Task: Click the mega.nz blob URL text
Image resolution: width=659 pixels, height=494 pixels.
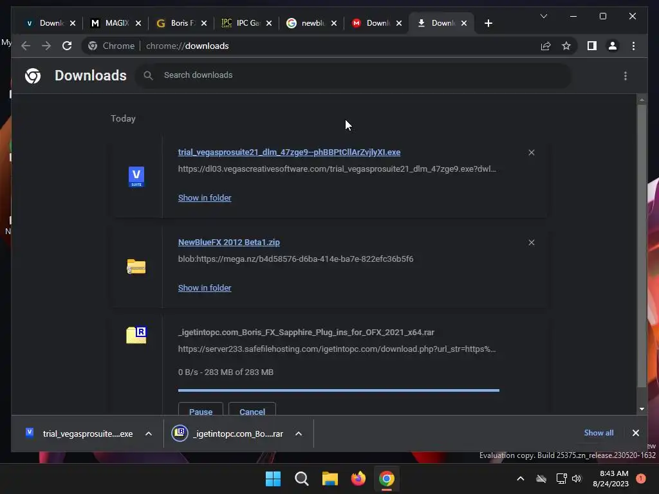Action: tap(295, 259)
